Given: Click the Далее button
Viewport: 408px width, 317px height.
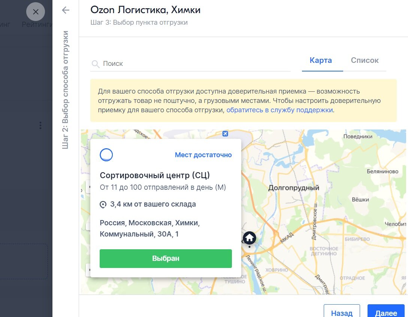Looking at the screenshot, I should click(386, 311).
